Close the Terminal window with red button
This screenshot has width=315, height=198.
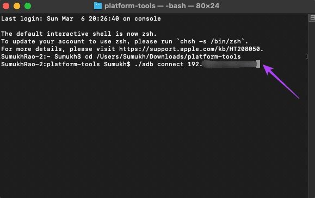6,6
